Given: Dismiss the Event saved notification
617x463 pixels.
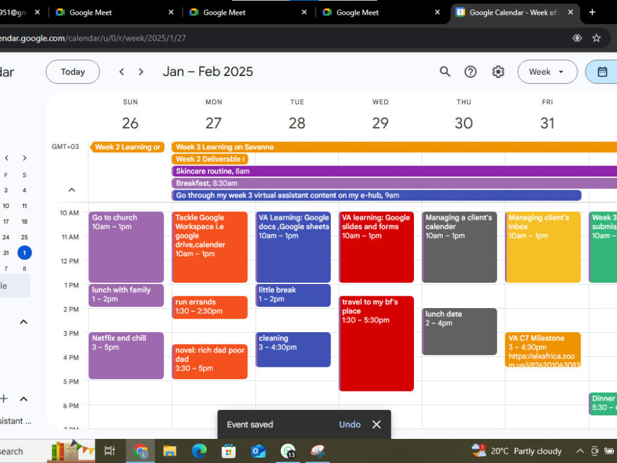Looking at the screenshot, I should [376, 425].
